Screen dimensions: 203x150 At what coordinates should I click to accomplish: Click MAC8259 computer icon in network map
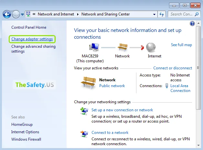point(94,47)
